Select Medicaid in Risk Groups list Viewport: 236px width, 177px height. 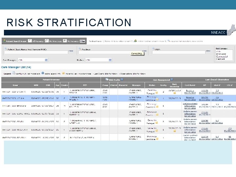coord(221,59)
